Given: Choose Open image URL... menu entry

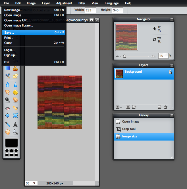Looking at the screenshot, I should pos(34,20).
